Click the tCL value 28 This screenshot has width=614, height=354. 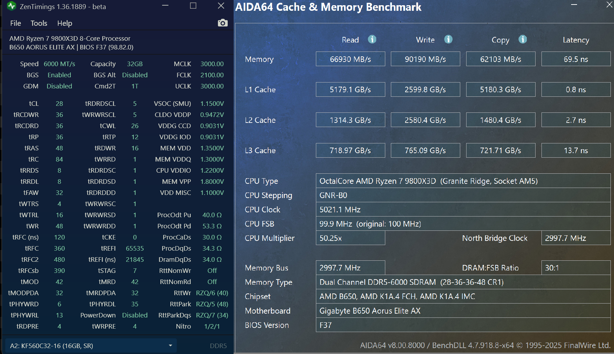tap(59, 103)
